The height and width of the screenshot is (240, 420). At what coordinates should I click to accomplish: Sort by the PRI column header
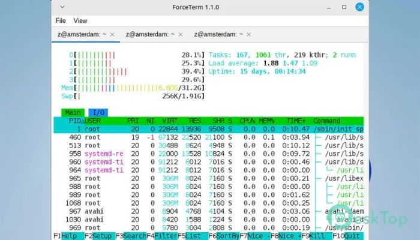click(133, 121)
